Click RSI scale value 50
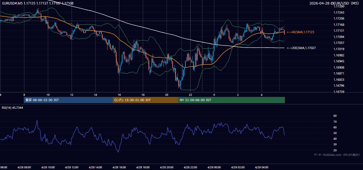 [335, 133]
